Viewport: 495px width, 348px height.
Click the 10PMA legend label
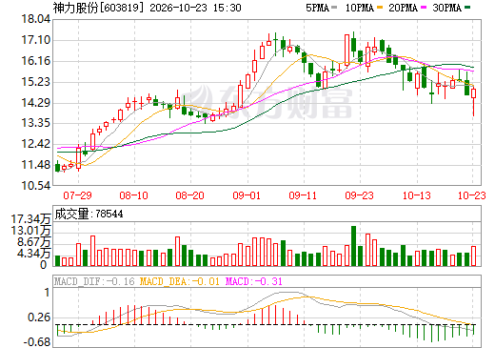[x=359, y=8]
